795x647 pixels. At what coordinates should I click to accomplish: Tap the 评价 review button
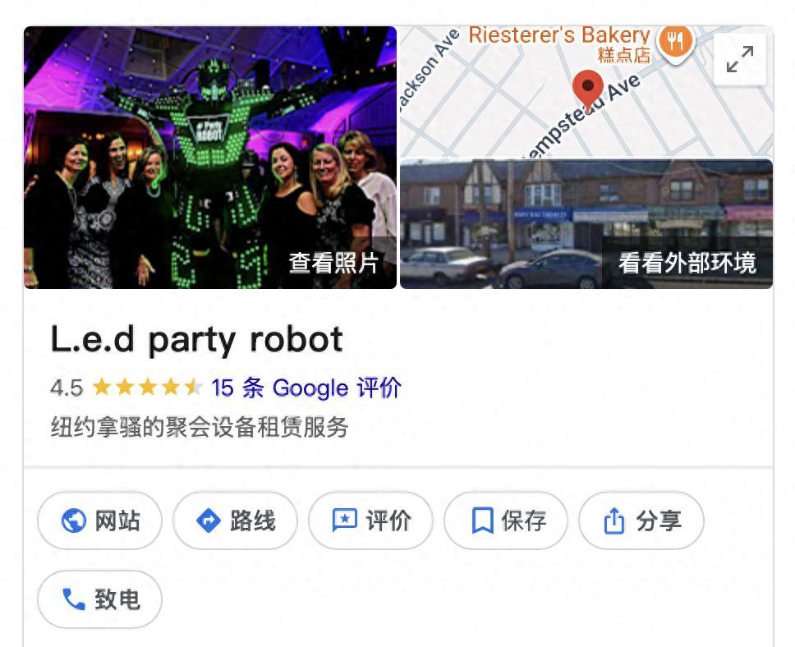click(x=370, y=521)
